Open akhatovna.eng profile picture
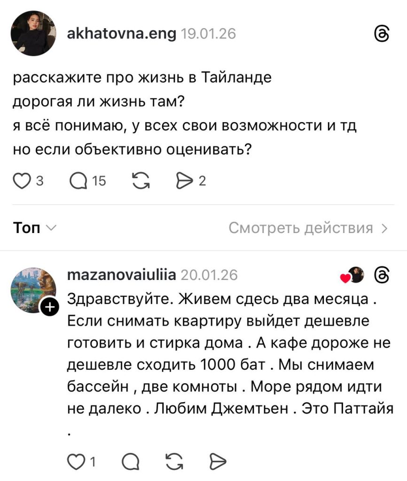The height and width of the screenshot is (481, 407). (x=33, y=33)
